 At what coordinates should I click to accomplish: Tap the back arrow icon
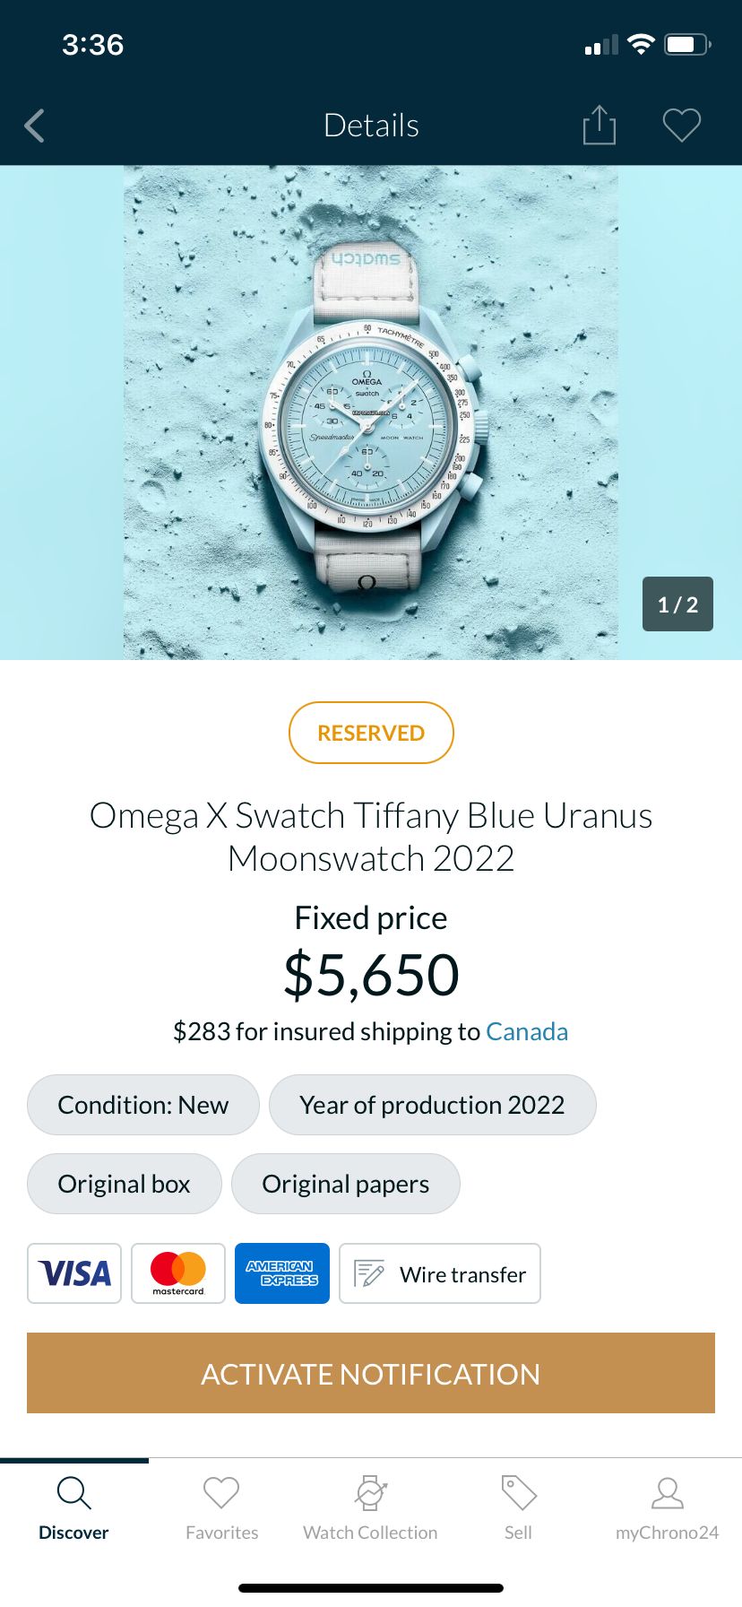click(35, 126)
